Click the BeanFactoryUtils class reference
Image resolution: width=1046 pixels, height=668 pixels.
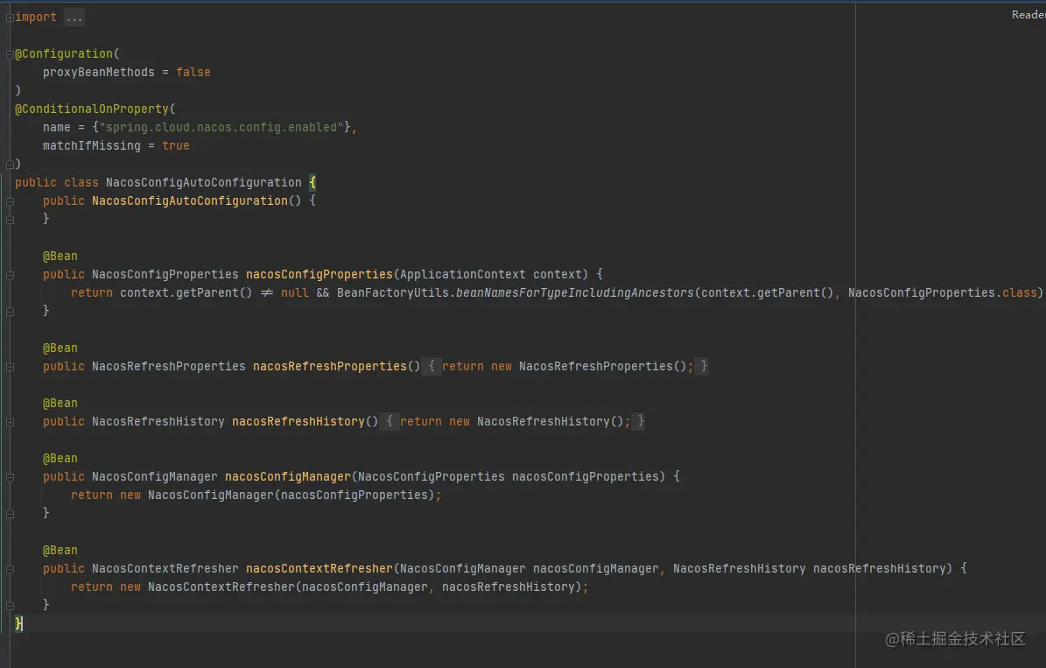coord(393,293)
